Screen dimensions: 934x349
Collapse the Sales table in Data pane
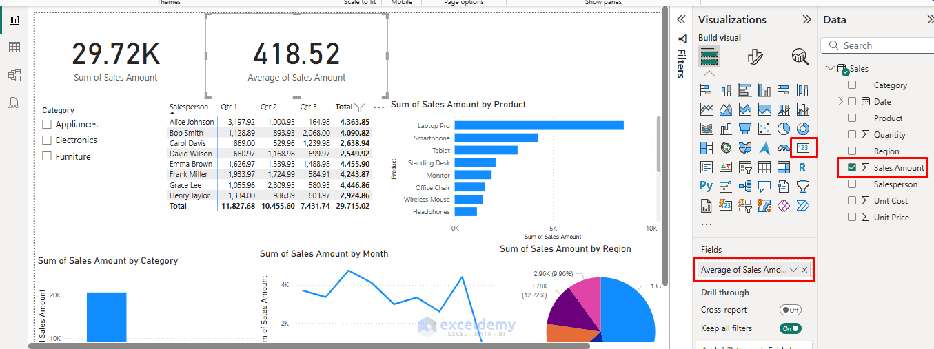coord(830,68)
